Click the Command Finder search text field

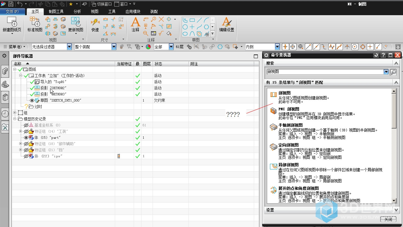[x=325, y=72]
